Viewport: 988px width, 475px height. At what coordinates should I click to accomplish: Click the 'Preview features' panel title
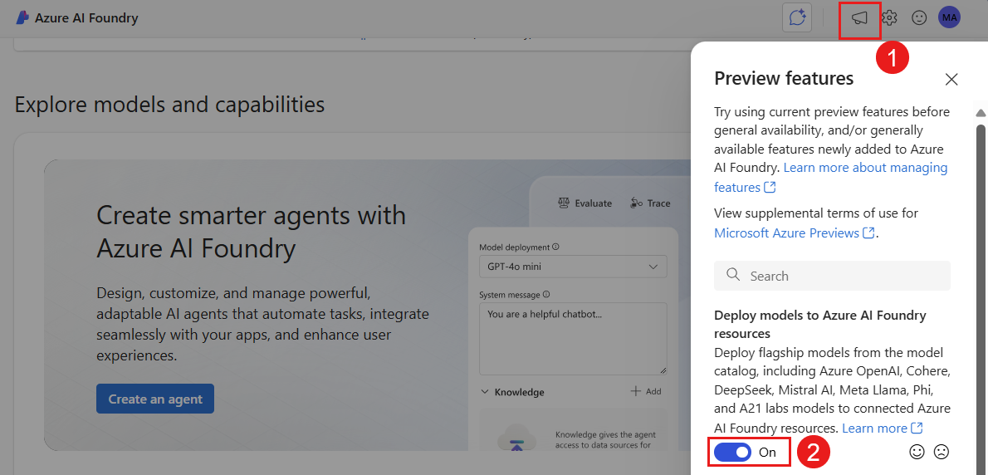click(784, 78)
